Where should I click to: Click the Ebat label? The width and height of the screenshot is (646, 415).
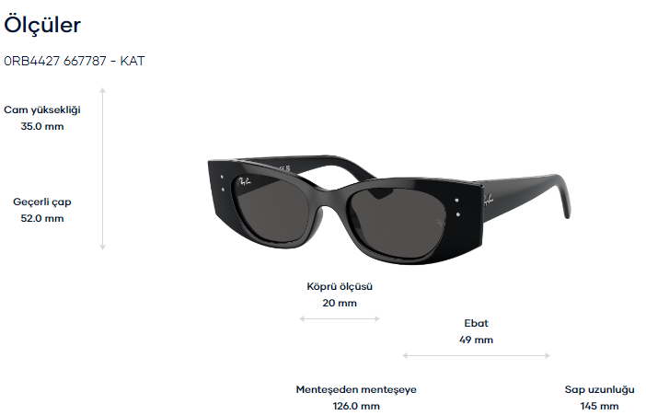coord(477,324)
